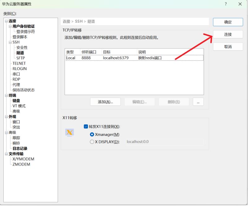The width and height of the screenshot is (248, 206).
Task: Select 突出 under 外观
Action: point(16,127)
